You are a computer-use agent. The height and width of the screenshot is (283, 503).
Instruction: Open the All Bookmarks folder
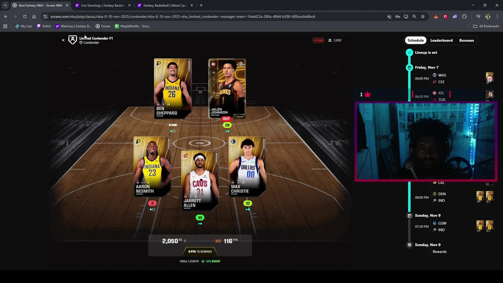coord(486,26)
